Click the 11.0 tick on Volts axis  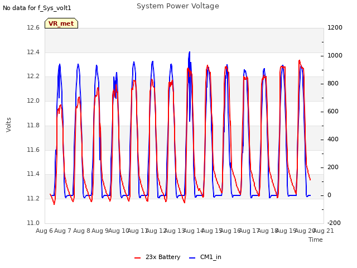33,223
